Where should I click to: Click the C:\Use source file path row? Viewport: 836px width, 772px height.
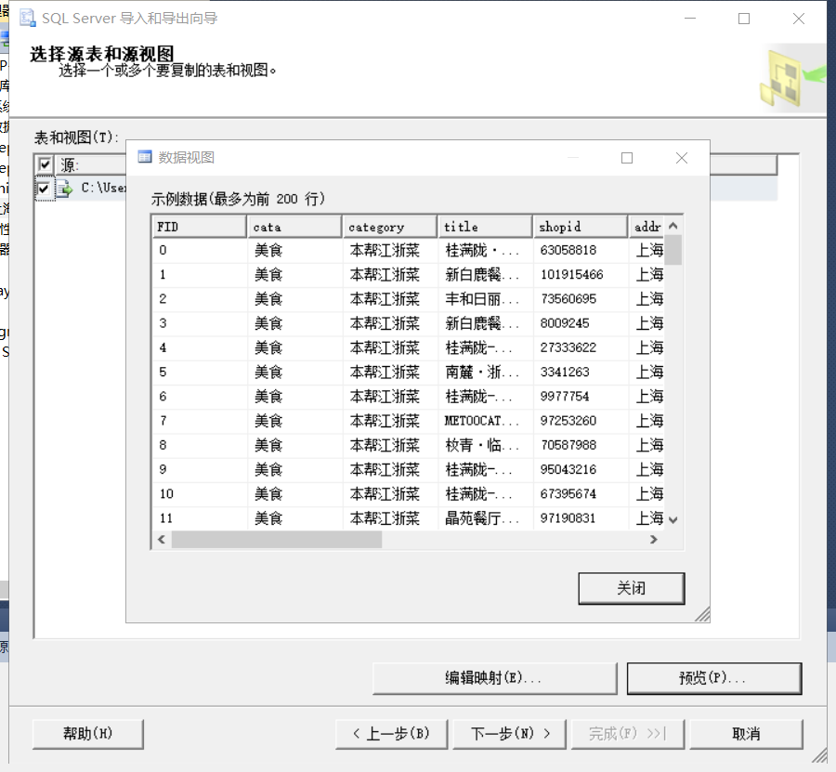103,188
